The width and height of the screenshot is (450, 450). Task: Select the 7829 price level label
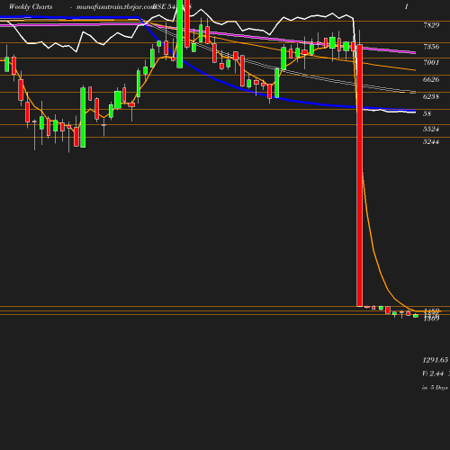point(431,25)
